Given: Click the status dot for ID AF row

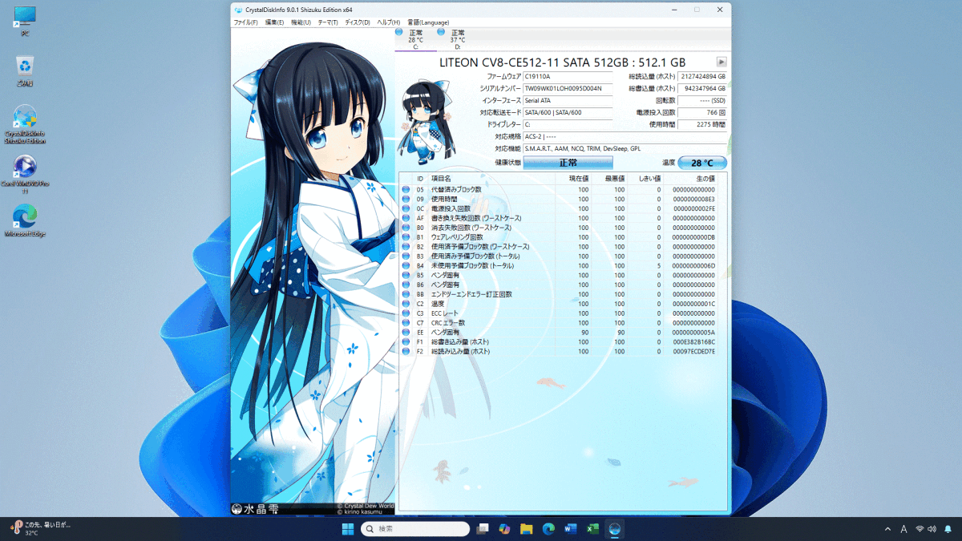Looking at the screenshot, I should (x=406, y=218).
